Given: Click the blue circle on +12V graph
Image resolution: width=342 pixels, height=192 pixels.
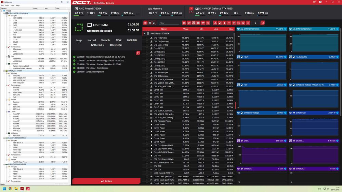Looking at the screenshot, I should tap(285, 57).
